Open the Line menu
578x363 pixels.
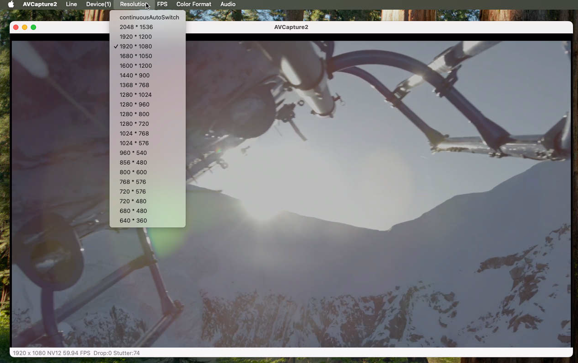pyautogui.click(x=71, y=4)
